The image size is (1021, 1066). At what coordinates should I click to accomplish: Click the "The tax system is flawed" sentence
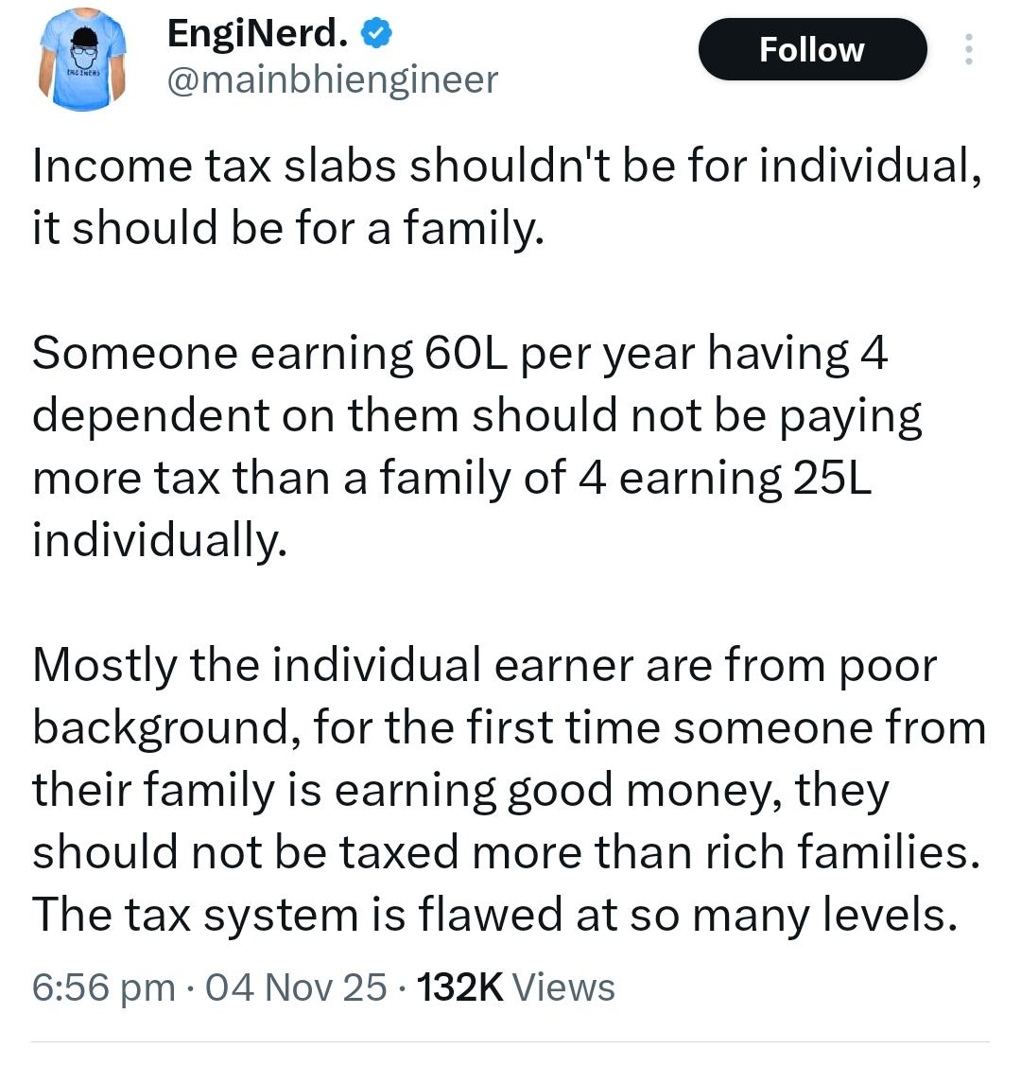click(489, 915)
